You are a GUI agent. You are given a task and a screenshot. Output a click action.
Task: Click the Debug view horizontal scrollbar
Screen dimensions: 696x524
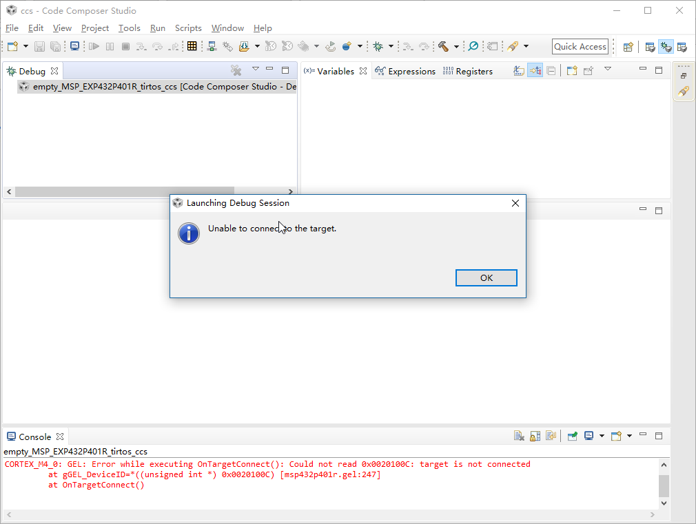pyautogui.click(x=125, y=191)
